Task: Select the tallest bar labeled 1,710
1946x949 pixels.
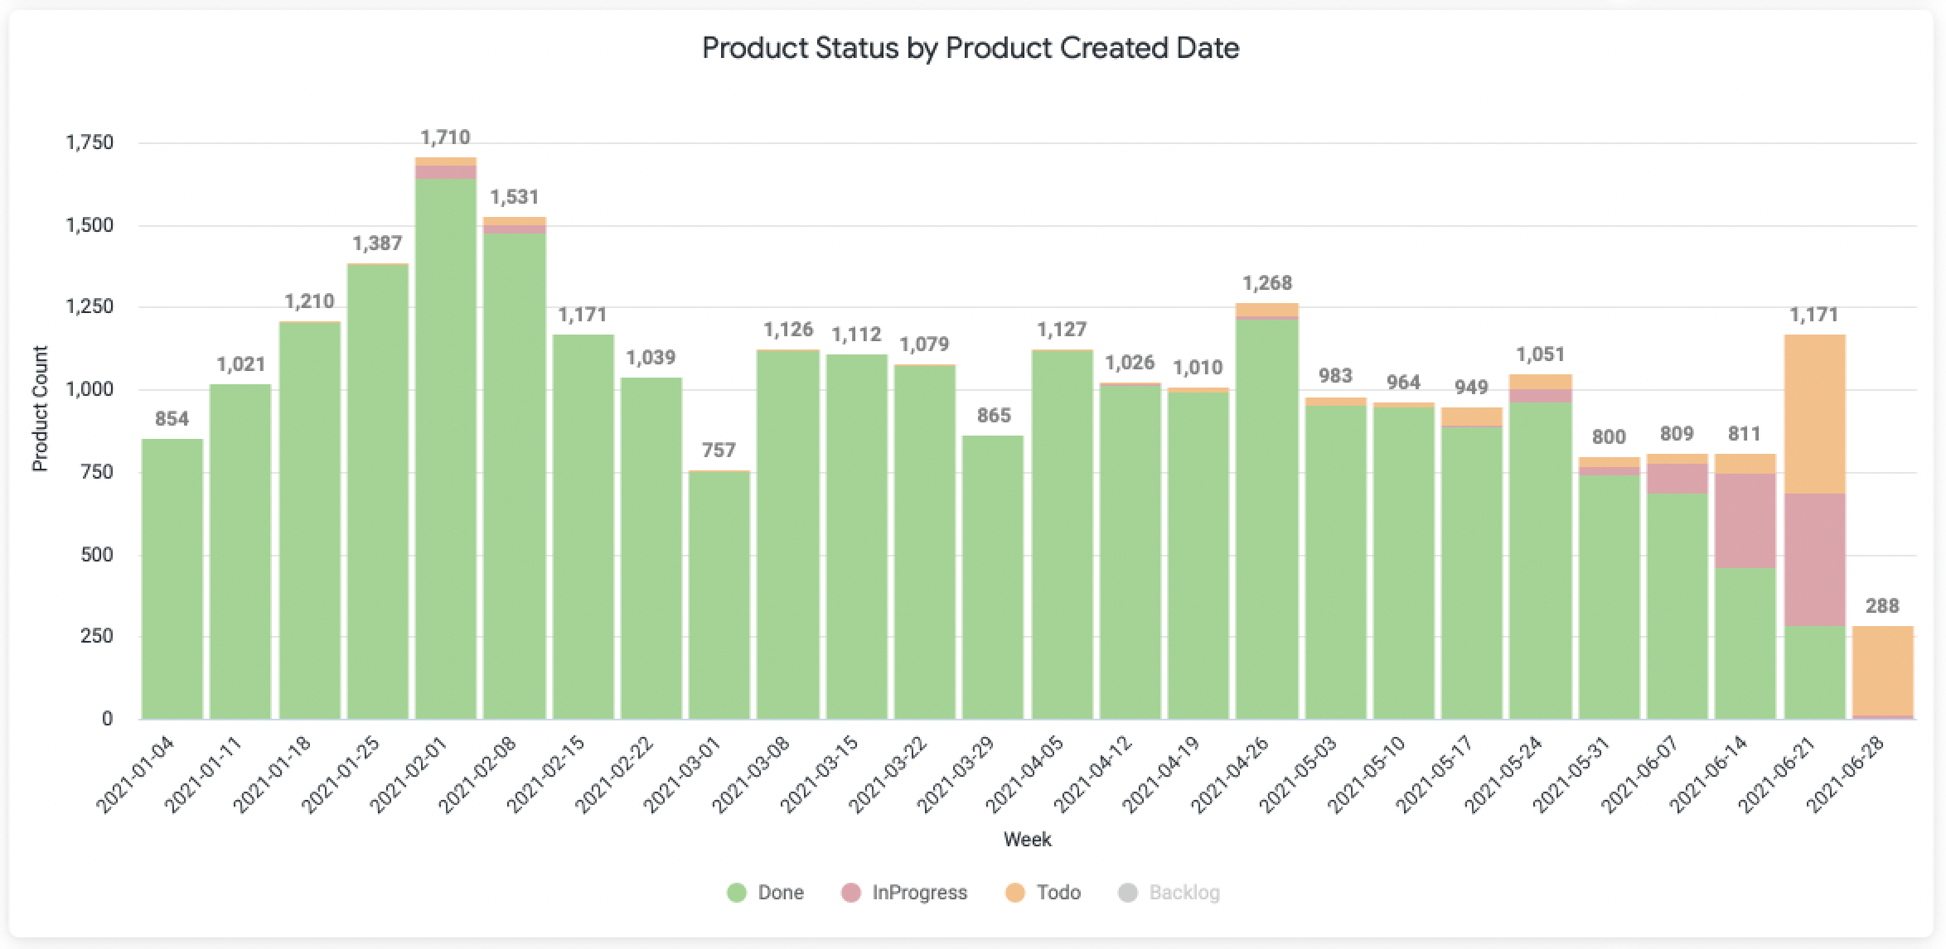Action: (x=446, y=438)
